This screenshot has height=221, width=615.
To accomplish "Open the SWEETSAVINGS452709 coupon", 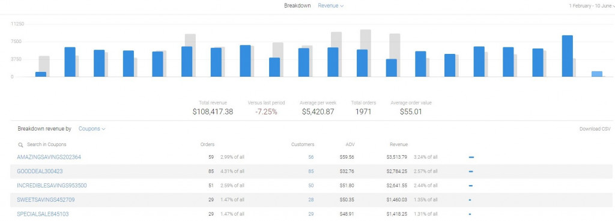I will click(x=46, y=200).
